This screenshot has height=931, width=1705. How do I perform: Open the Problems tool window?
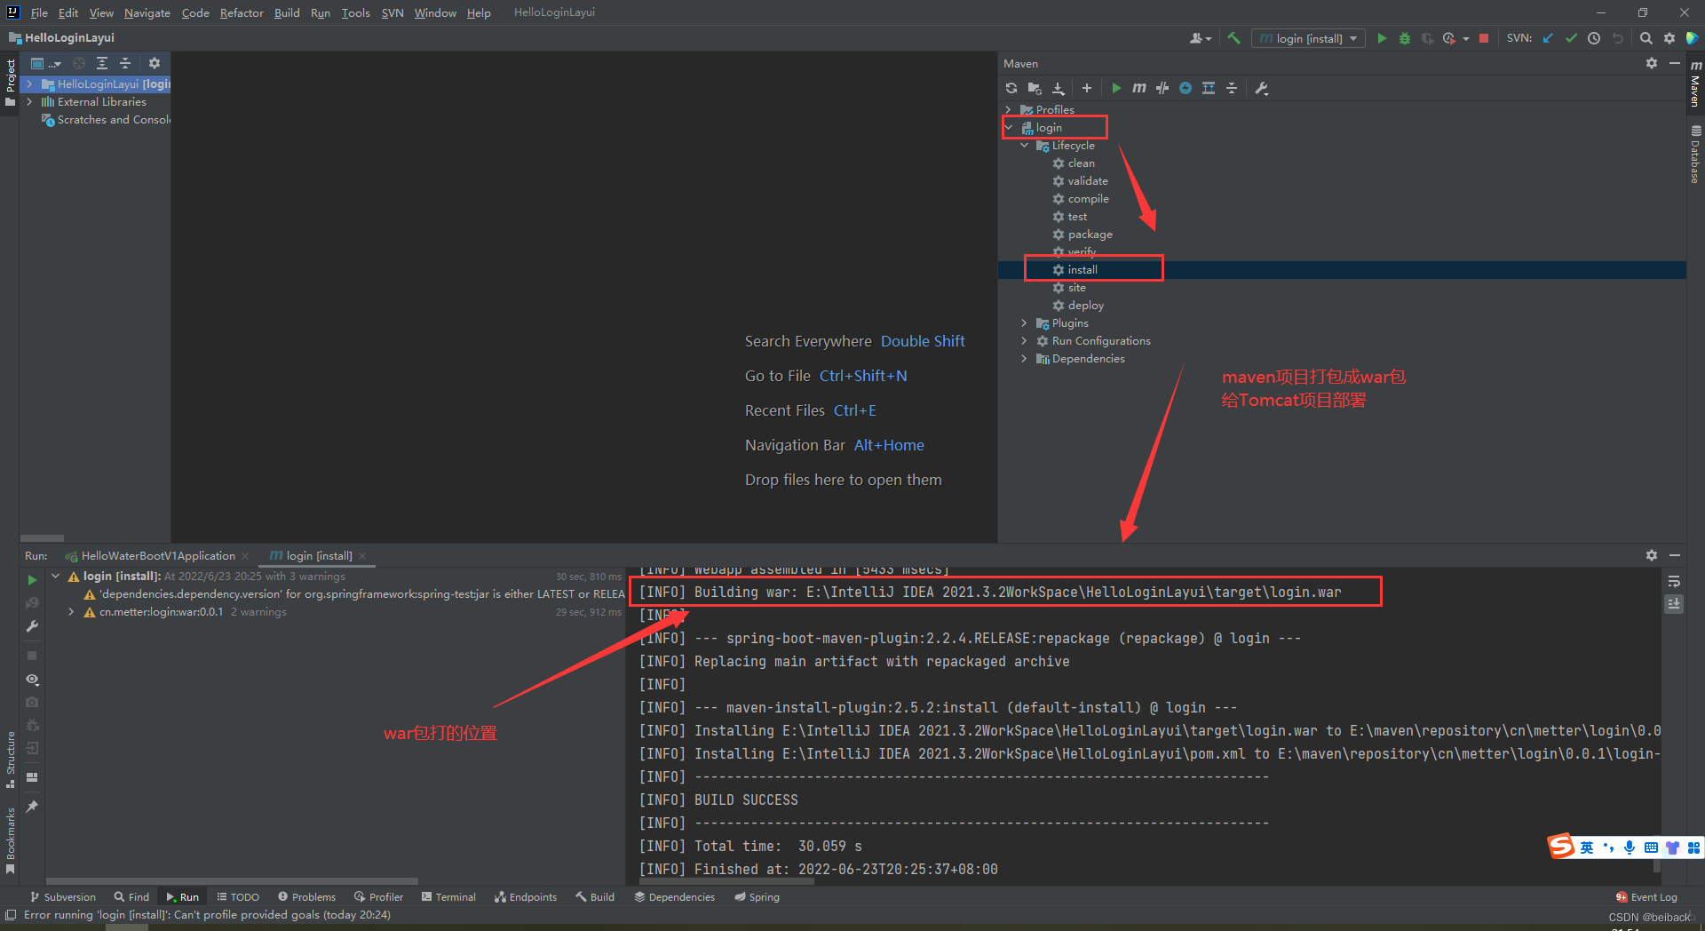(306, 897)
